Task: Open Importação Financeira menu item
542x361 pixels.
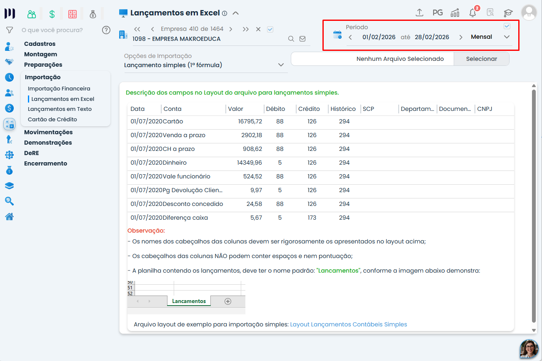Action: point(59,88)
